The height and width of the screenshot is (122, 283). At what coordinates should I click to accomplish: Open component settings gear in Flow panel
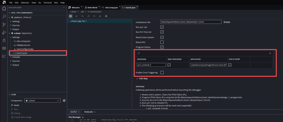(64, 100)
